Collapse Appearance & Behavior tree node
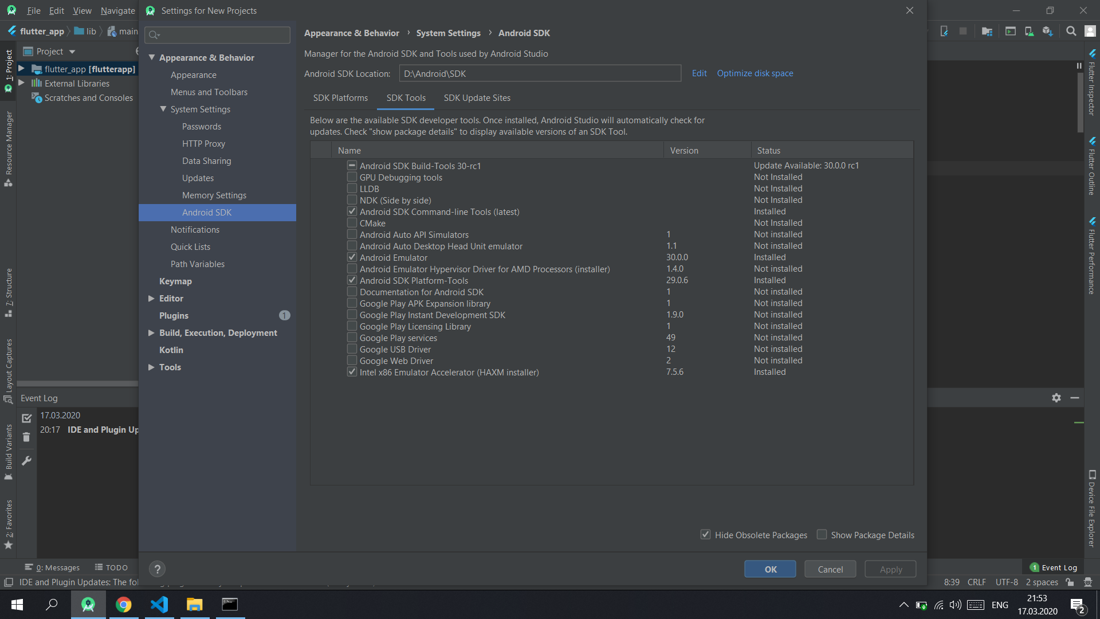This screenshot has height=619, width=1100. pyautogui.click(x=152, y=58)
